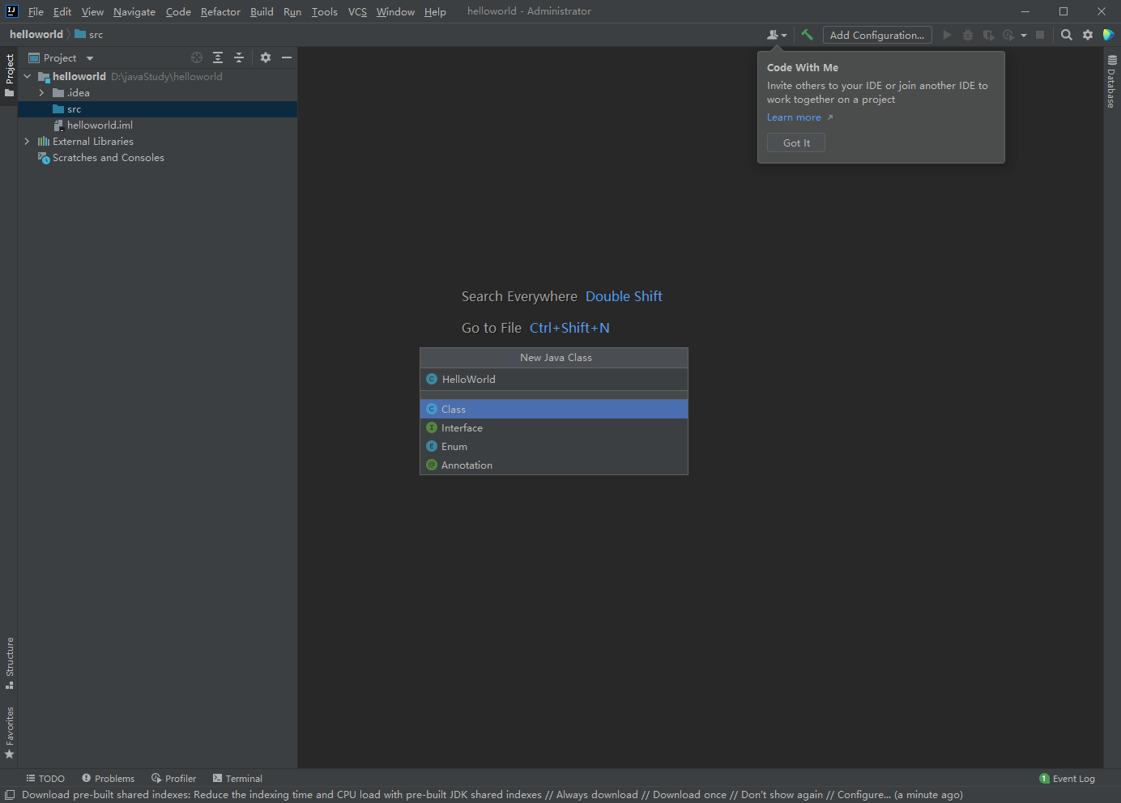Click the JetBrains Toolbox colorful icon
Screen dimensions: 1121x803
pyautogui.click(x=1109, y=35)
